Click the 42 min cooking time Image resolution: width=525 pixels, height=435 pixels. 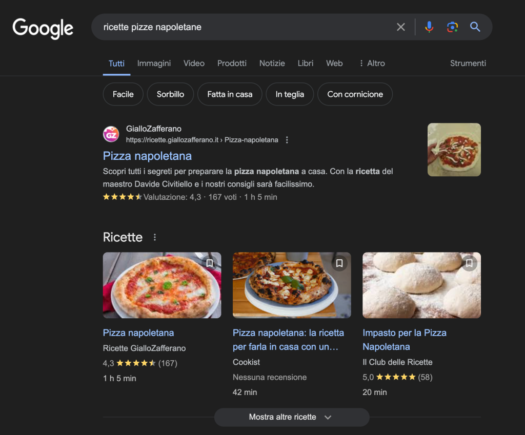point(245,392)
